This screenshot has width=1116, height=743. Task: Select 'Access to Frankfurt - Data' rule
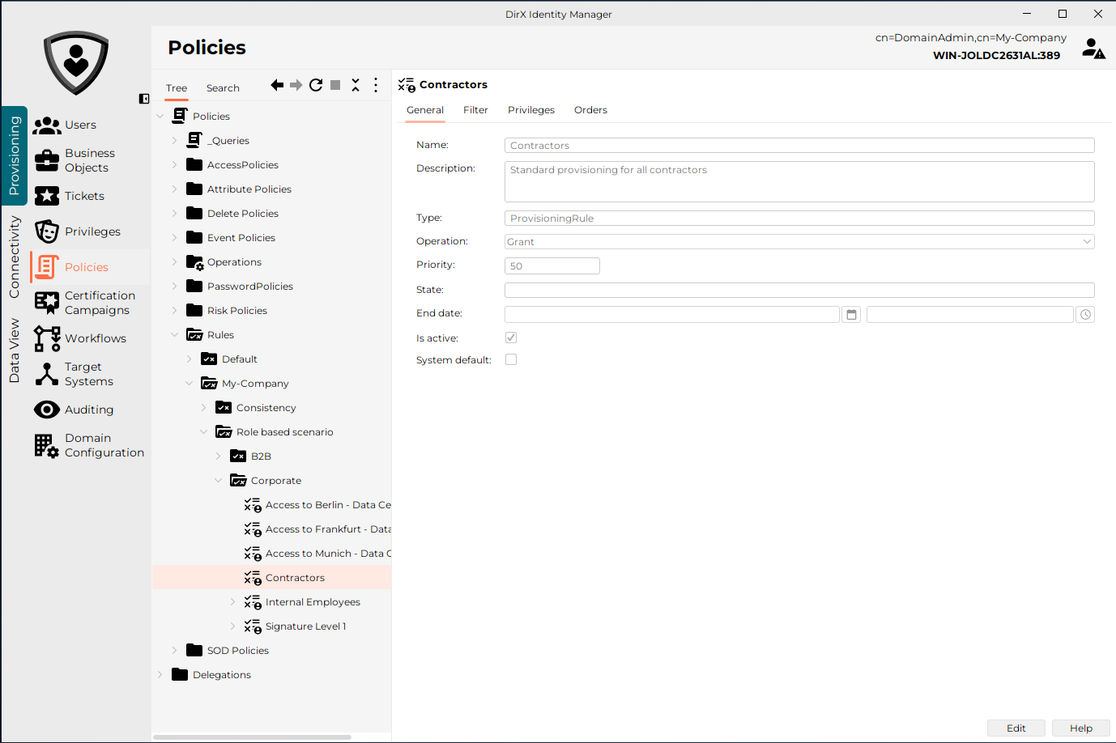(x=328, y=529)
